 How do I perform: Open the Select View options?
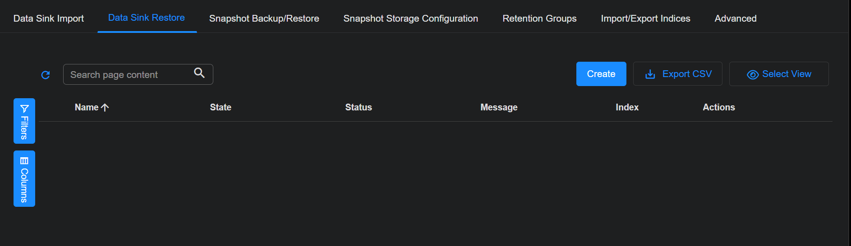click(779, 74)
